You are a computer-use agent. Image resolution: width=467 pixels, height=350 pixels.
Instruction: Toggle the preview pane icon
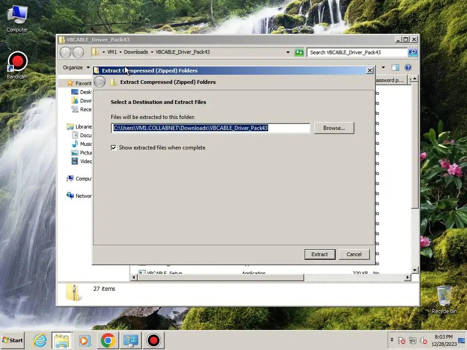tap(395, 67)
